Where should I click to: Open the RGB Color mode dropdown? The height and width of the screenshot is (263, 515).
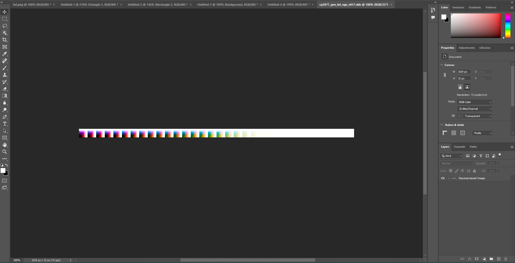(x=474, y=102)
